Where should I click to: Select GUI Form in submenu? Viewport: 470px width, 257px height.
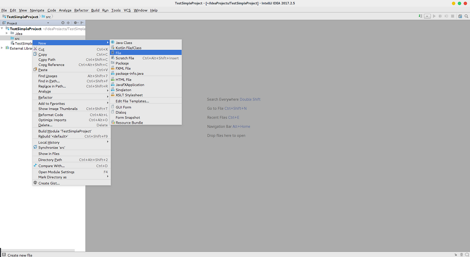pyautogui.click(x=146, y=107)
